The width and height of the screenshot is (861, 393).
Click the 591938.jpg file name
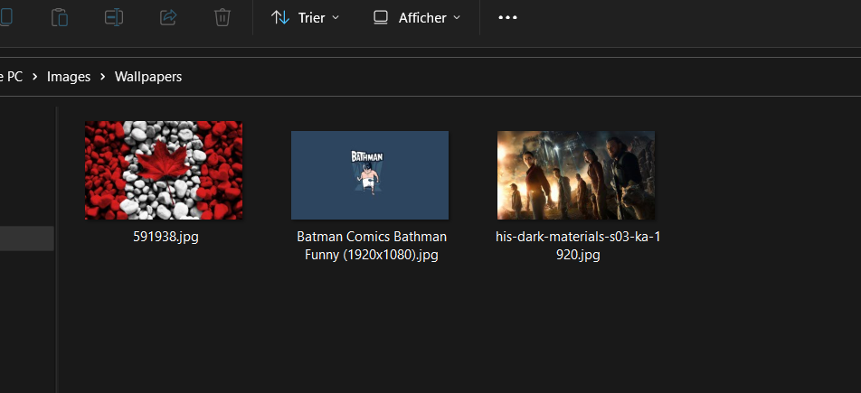[x=164, y=237]
